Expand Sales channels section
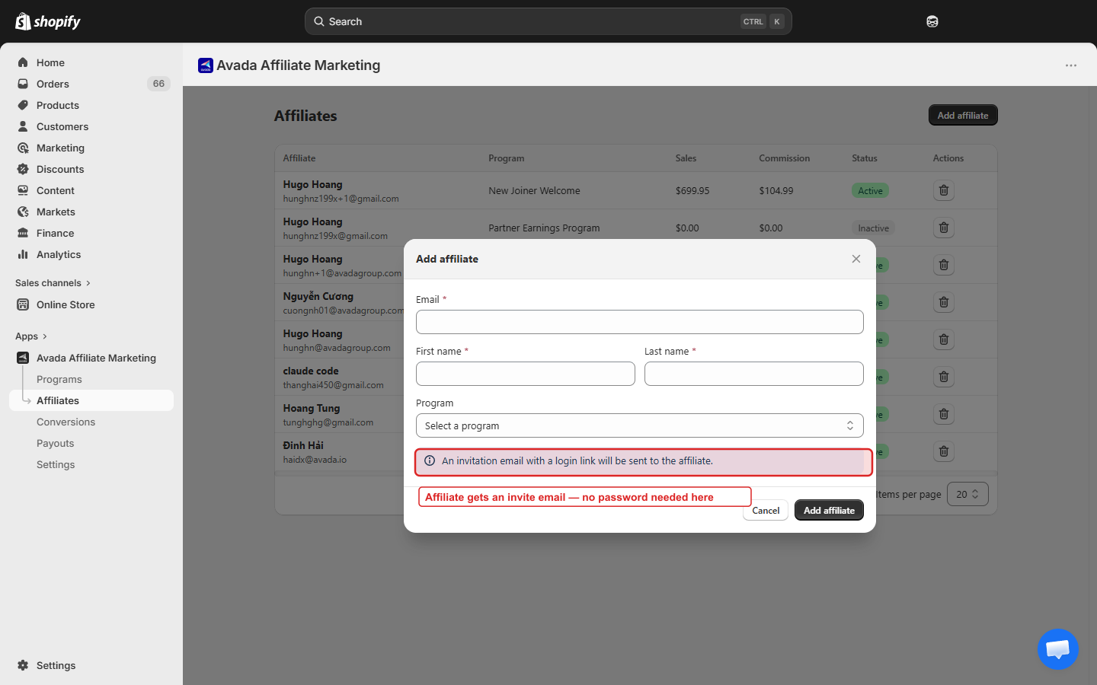The height and width of the screenshot is (685, 1097). pos(53,283)
